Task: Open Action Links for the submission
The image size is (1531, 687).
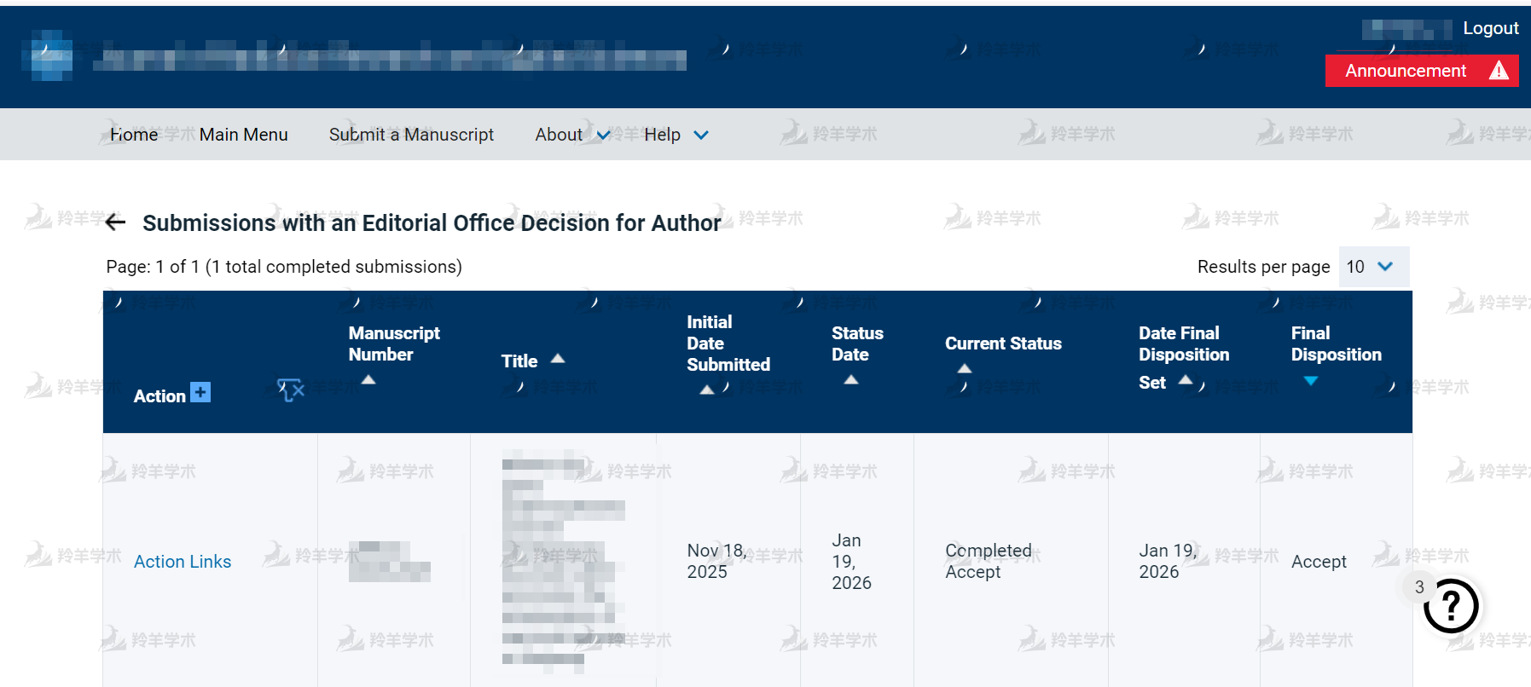Action: click(x=183, y=562)
